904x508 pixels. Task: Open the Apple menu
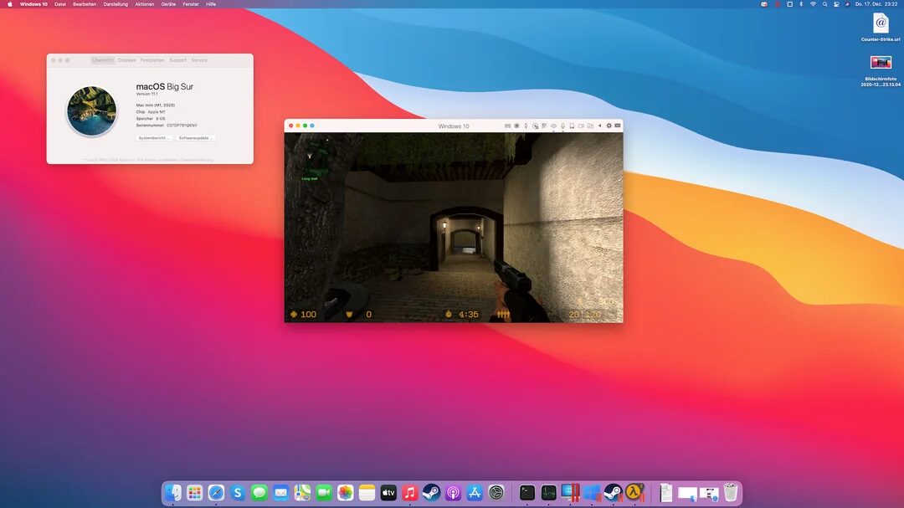click(9, 4)
